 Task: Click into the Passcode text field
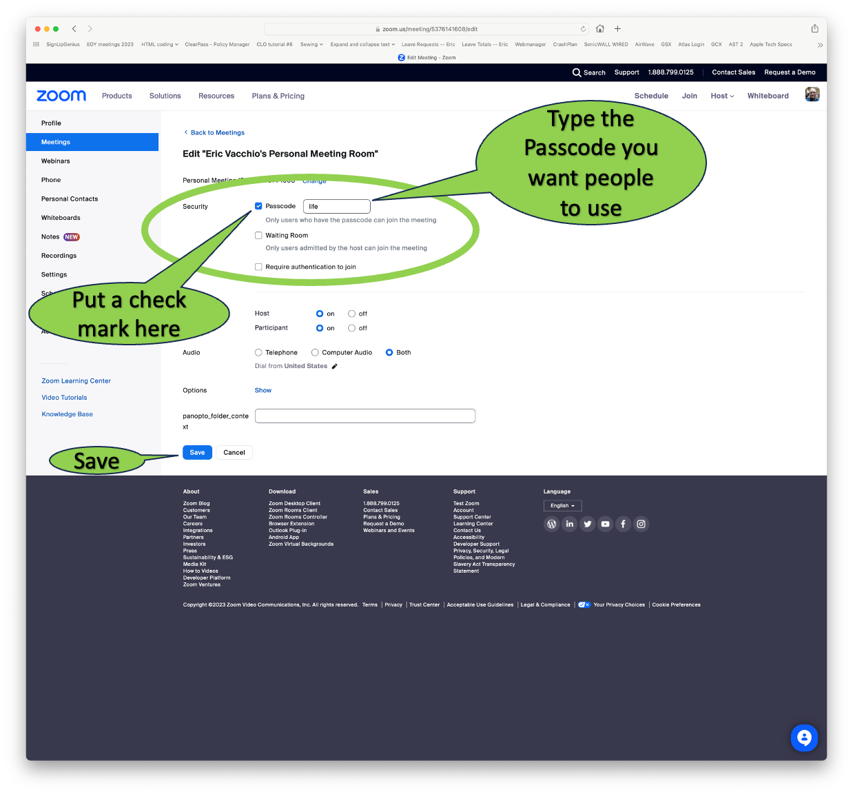coord(337,207)
